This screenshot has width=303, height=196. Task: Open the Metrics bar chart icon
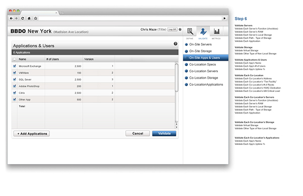point(217,31)
